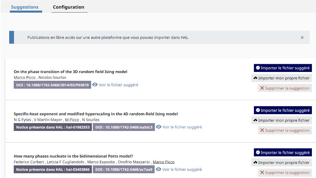Click the red X icon for the Potts model suggestion
This screenshot has height=178, width=316.
point(262,172)
